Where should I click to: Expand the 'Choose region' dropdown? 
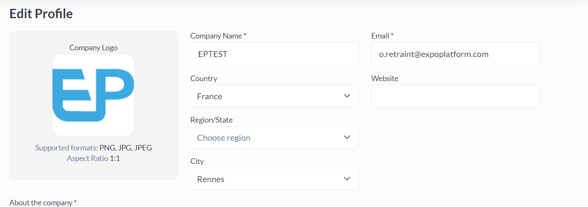tap(267, 137)
